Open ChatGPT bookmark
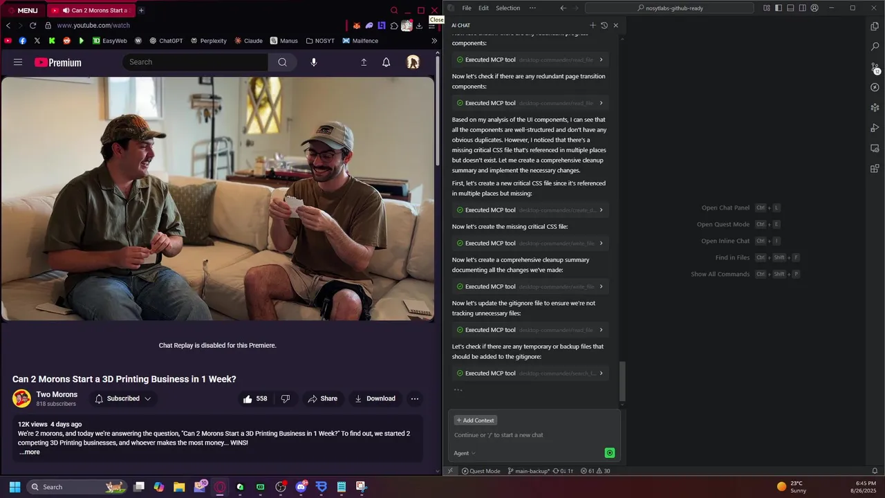The image size is (885, 498). pyautogui.click(x=166, y=41)
